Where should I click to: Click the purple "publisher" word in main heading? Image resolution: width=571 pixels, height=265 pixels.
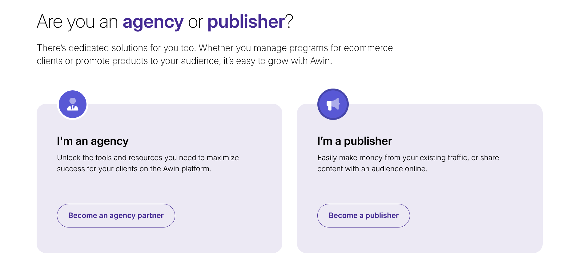tap(246, 22)
